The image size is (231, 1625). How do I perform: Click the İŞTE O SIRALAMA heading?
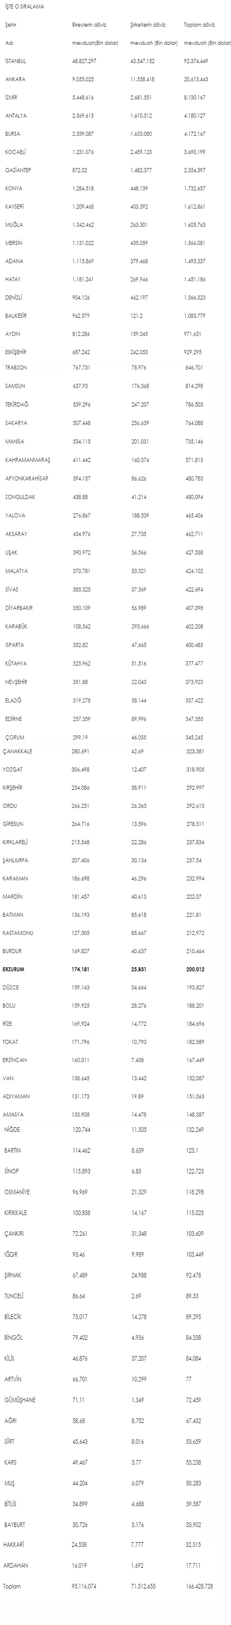20,6
